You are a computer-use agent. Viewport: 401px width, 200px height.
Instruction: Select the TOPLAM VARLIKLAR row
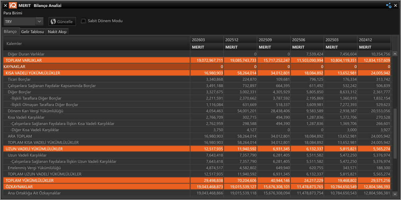pyautogui.click(x=197, y=60)
